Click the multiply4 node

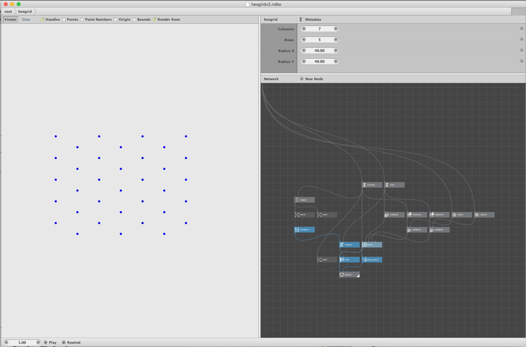coord(439,230)
